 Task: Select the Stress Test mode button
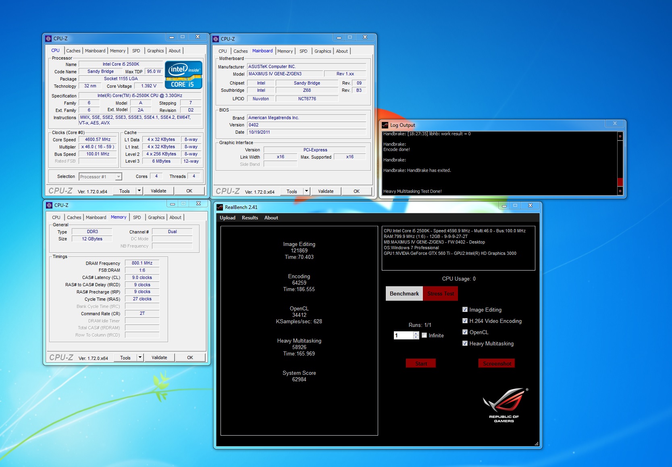tap(441, 293)
